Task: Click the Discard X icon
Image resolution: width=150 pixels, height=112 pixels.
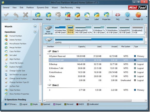Action: (x=26, y=15)
